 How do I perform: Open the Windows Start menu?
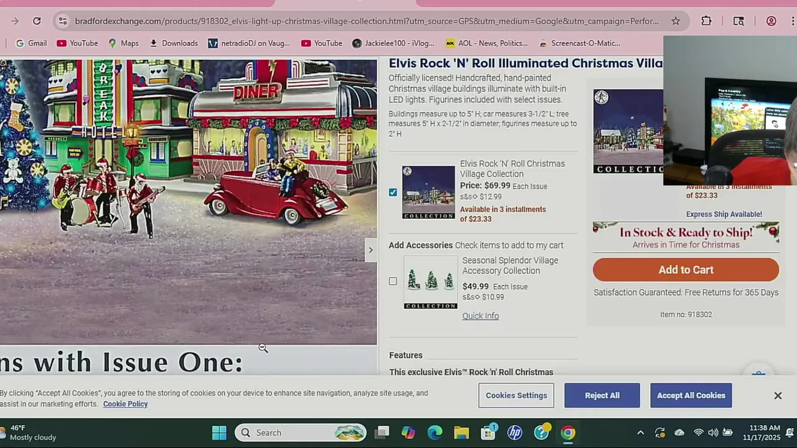coord(219,432)
